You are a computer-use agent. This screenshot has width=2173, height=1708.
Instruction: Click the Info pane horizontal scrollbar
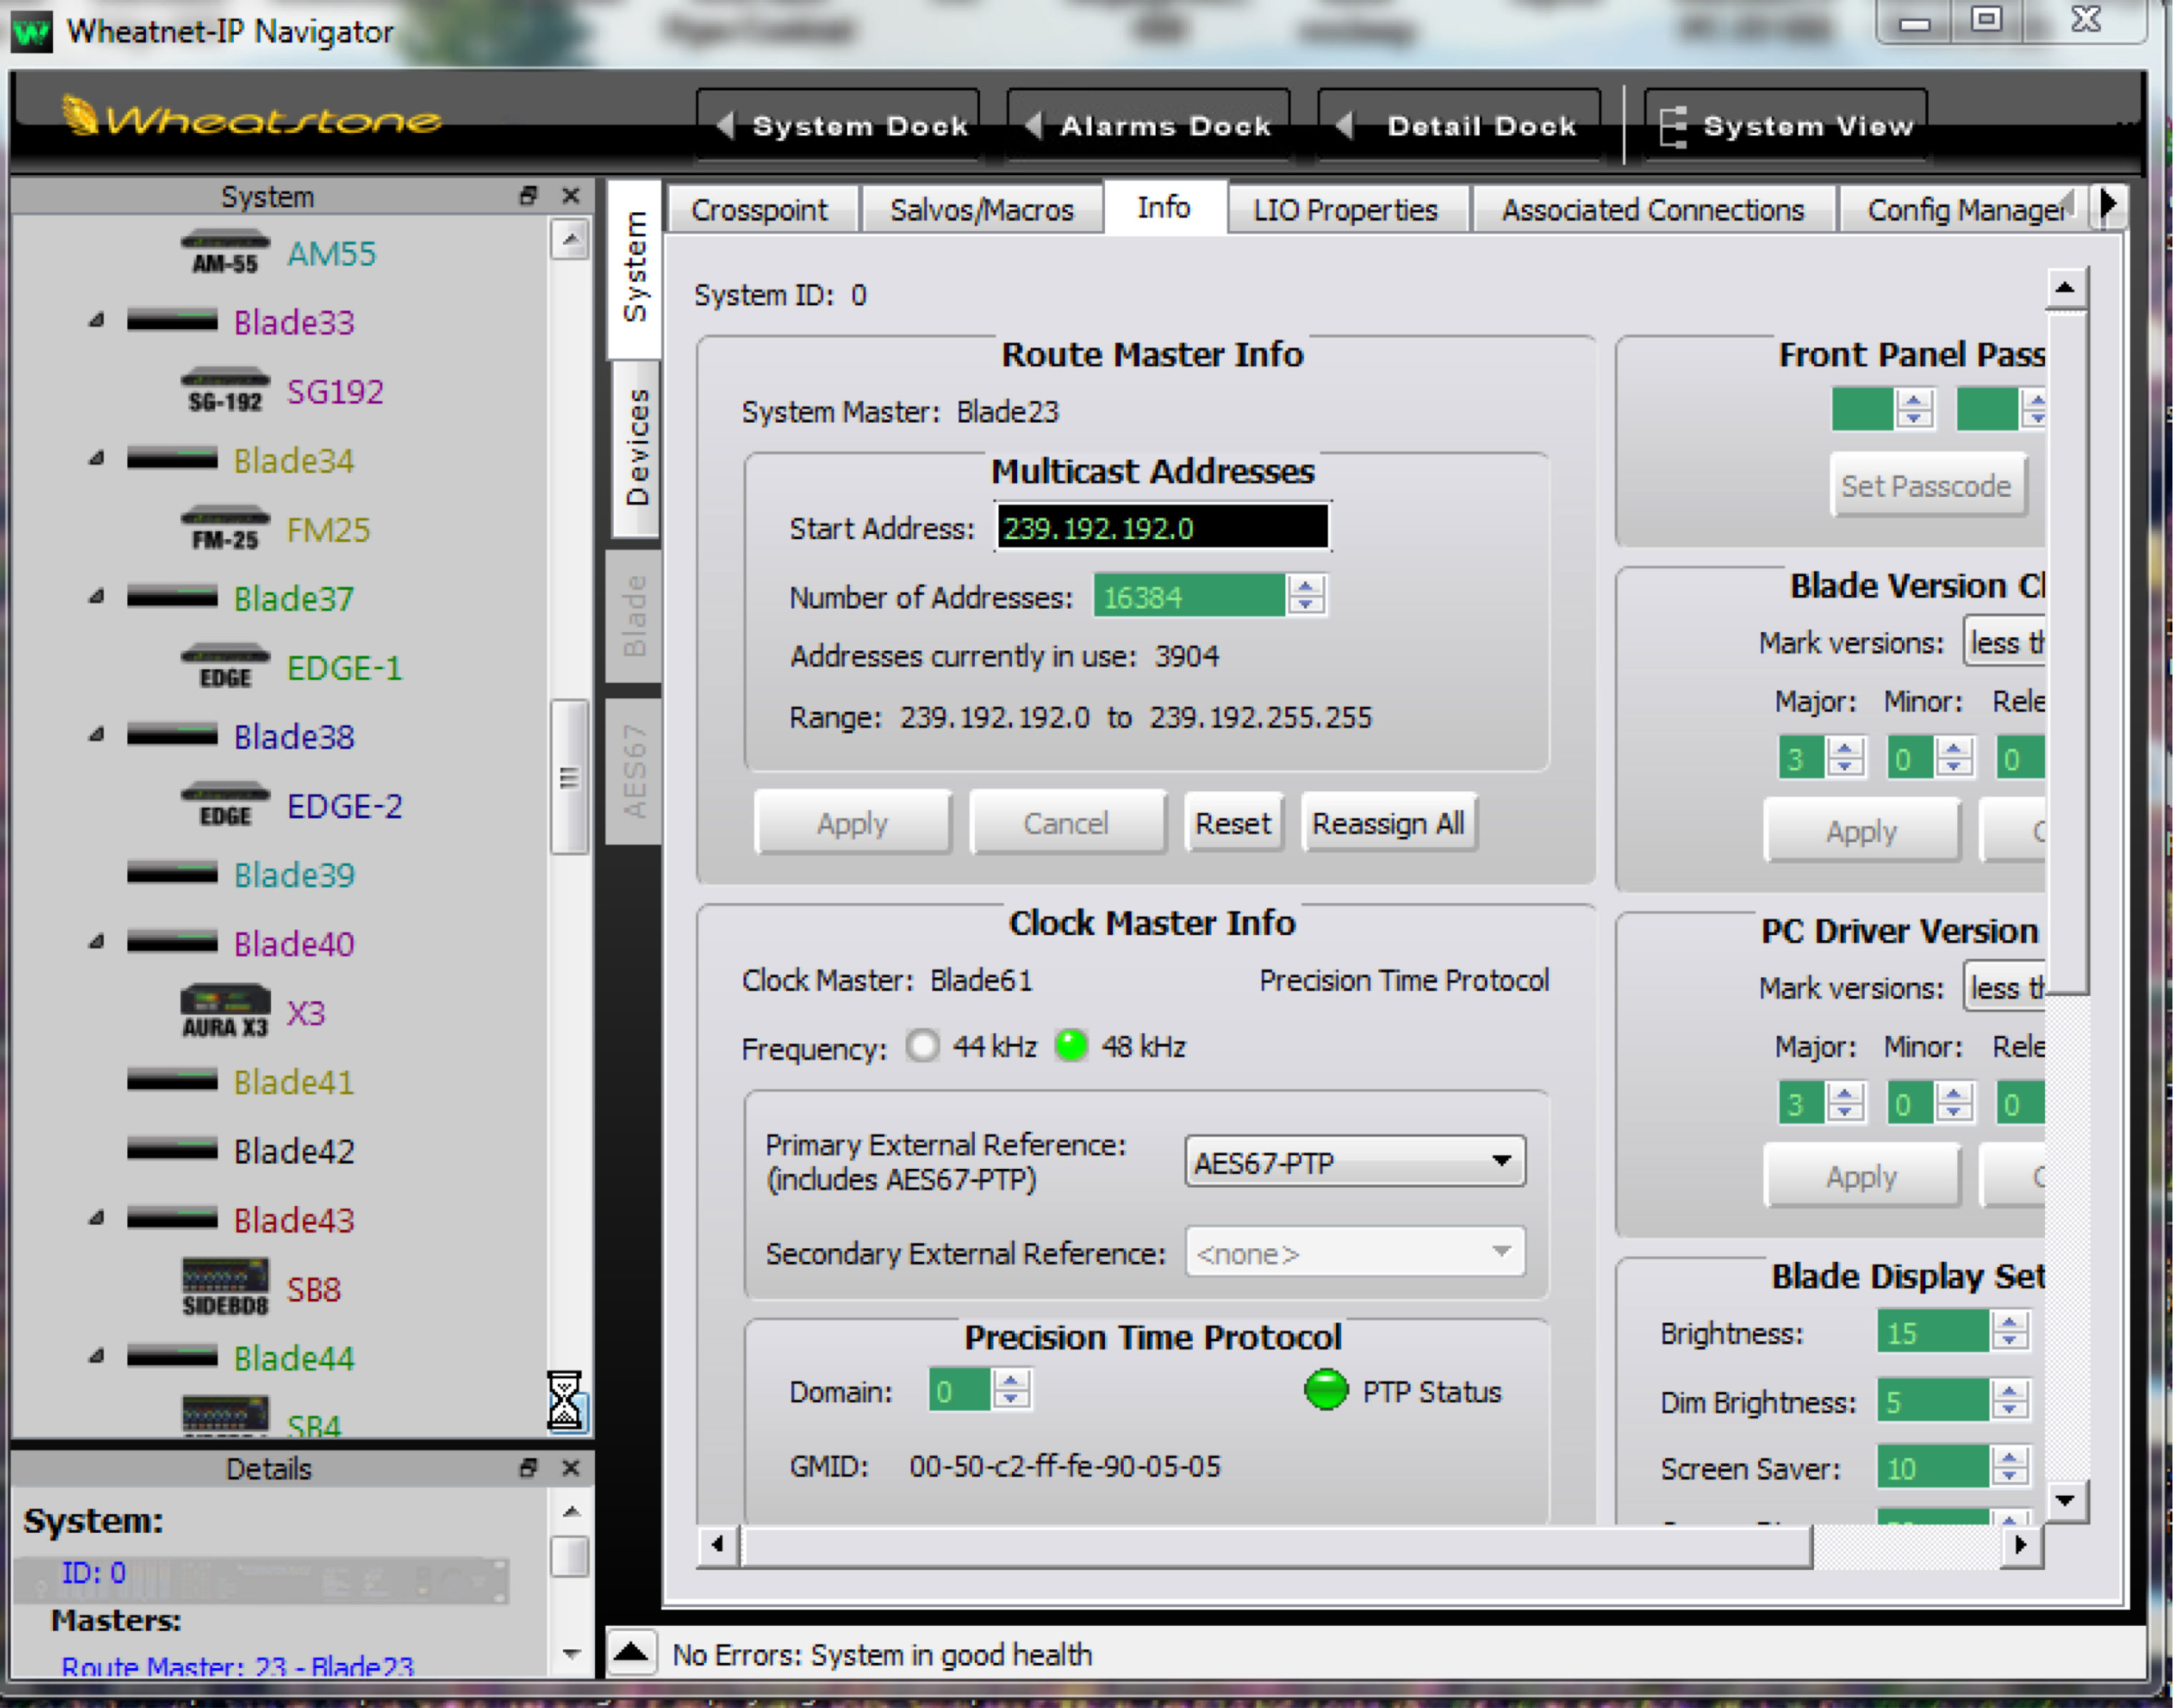[x=1275, y=1545]
